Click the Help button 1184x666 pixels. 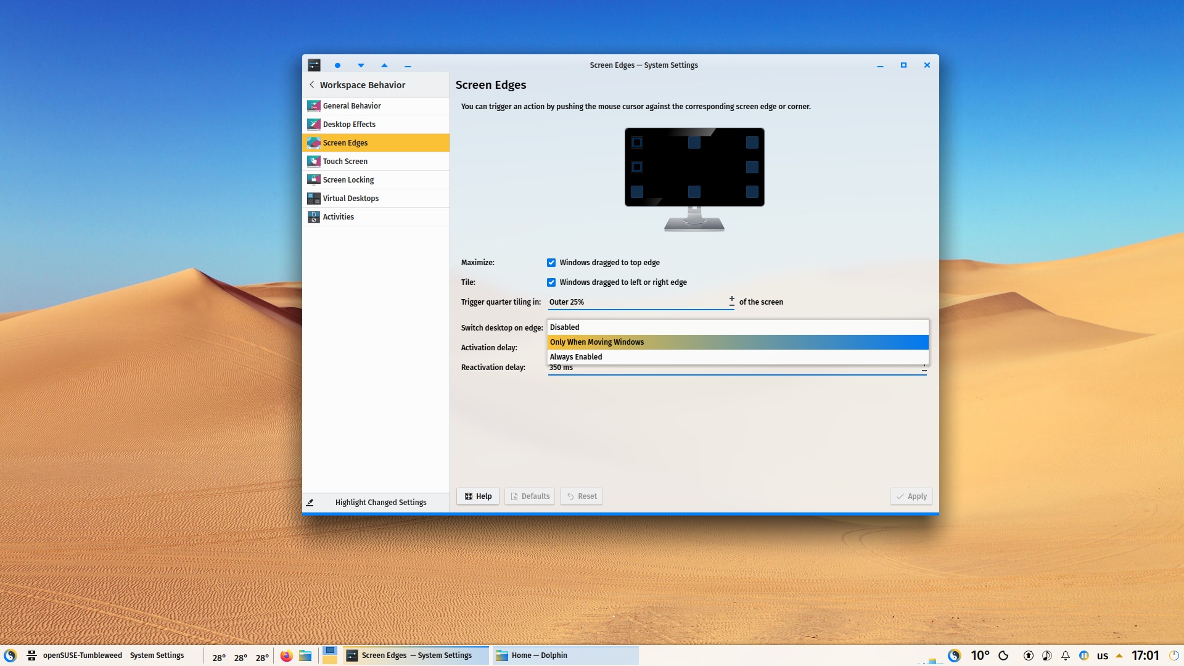pos(478,496)
